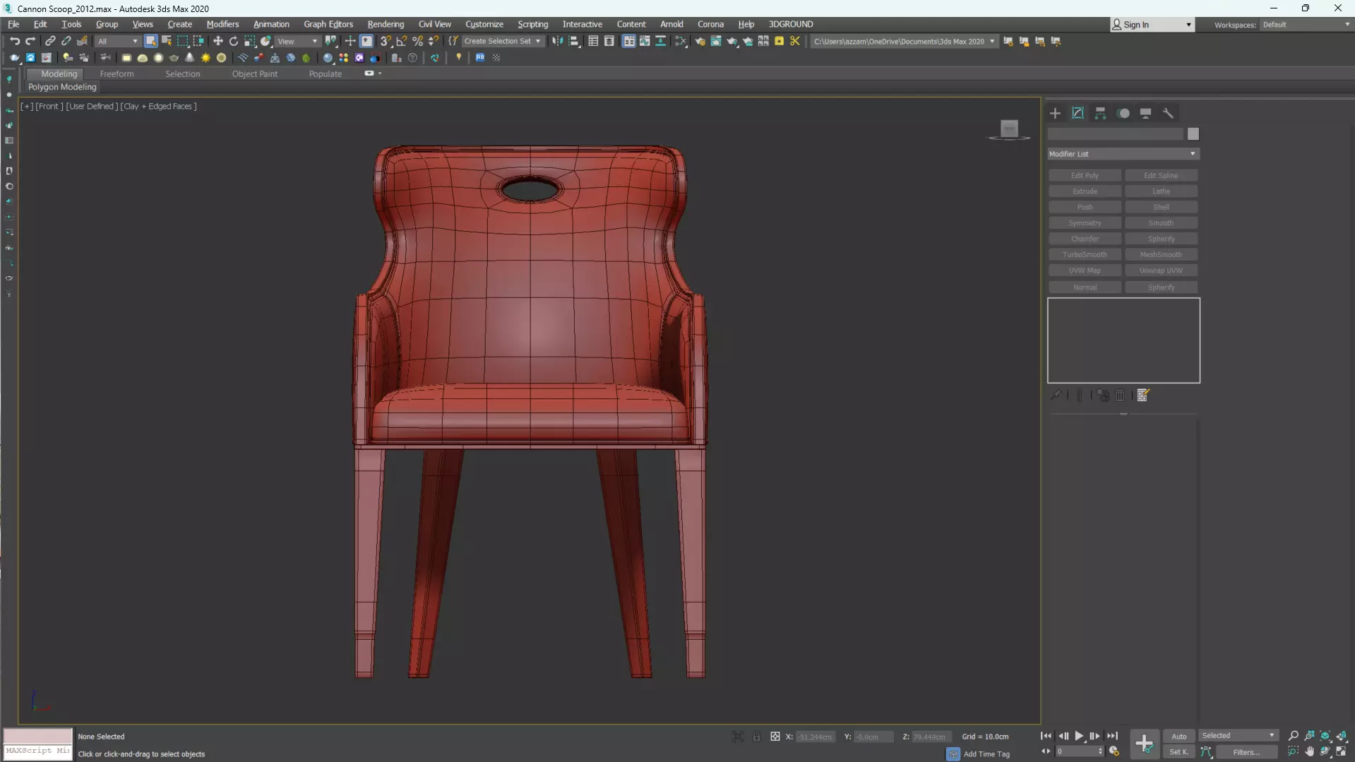Click the TurboSmooth modifier button
This screenshot has width=1355, height=762.
coord(1085,254)
